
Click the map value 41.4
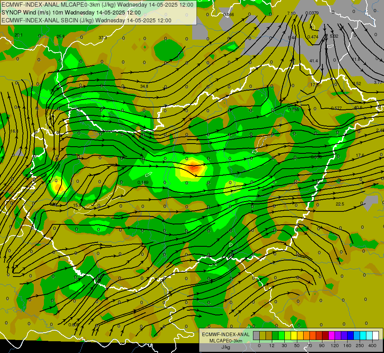point(314,61)
